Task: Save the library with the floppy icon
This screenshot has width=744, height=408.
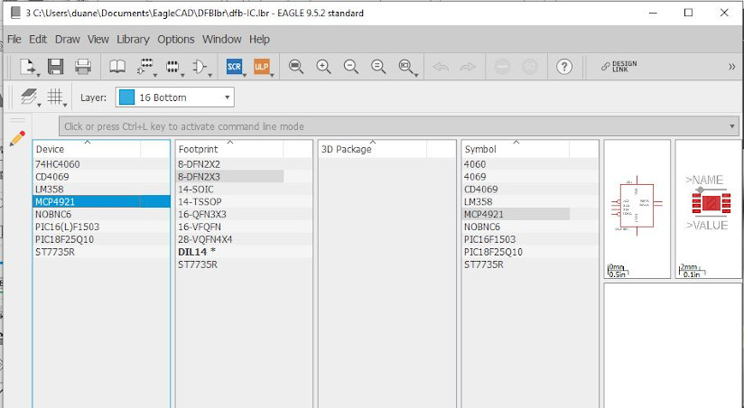Action: tap(55, 67)
